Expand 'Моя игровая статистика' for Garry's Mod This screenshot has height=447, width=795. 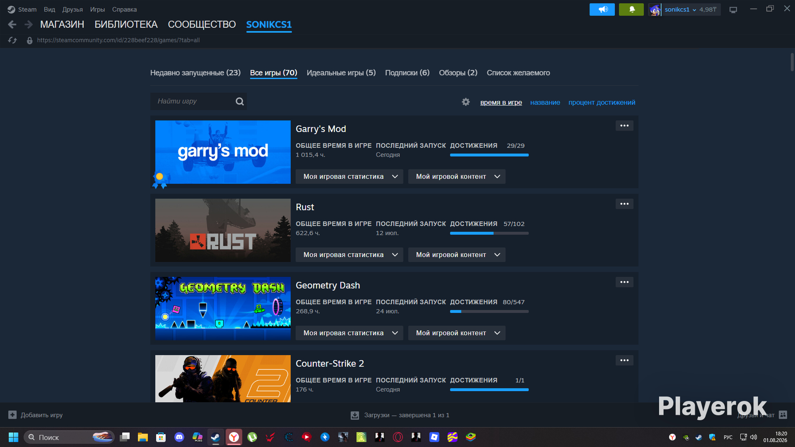point(349,177)
